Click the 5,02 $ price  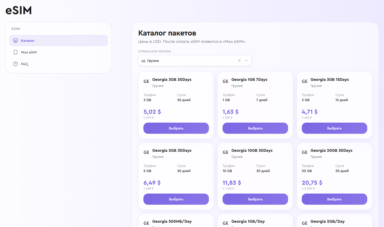click(152, 112)
